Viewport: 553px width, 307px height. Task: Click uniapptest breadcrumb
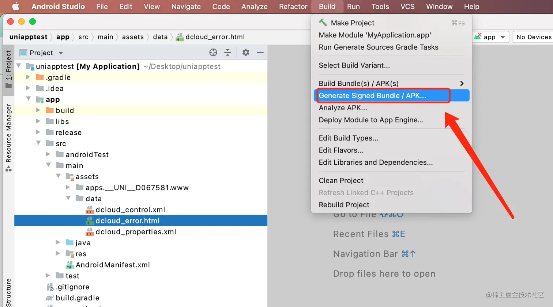[29, 37]
